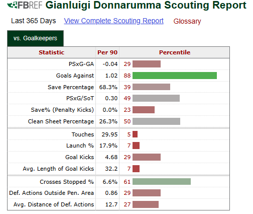Click the Per 90 column header
253x214 pixels.
point(107,52)
